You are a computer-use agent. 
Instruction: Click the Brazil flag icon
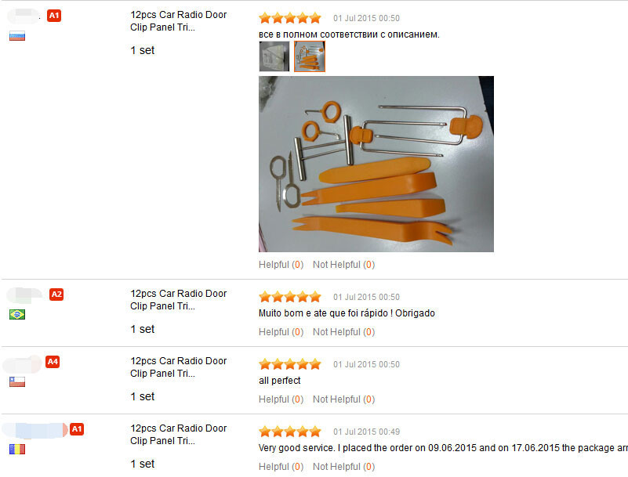[17, 315]
